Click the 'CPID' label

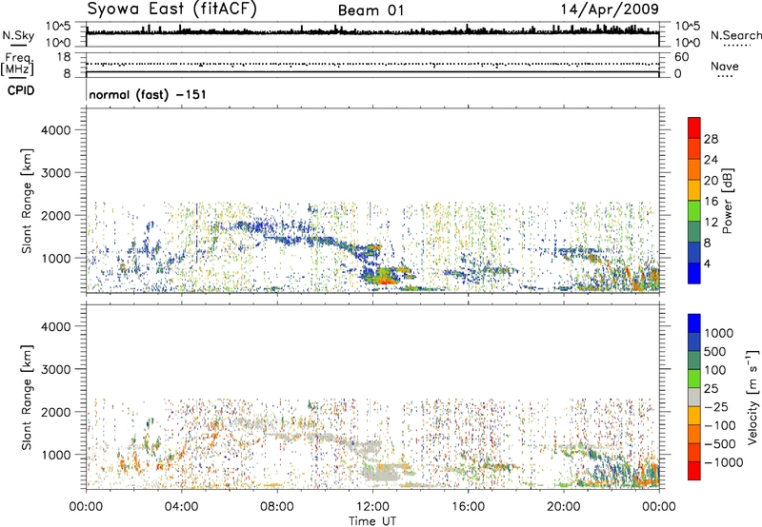[x=21, y=90]
